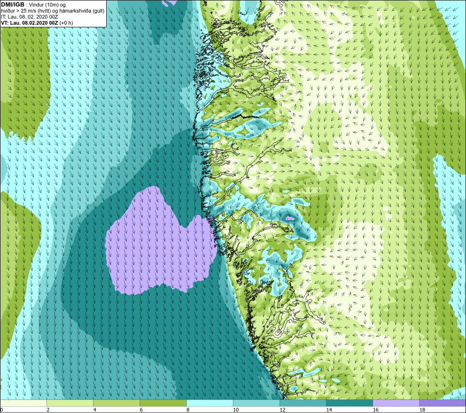Click the 14-16 m/s dark teal swatch

click(349, 403)
